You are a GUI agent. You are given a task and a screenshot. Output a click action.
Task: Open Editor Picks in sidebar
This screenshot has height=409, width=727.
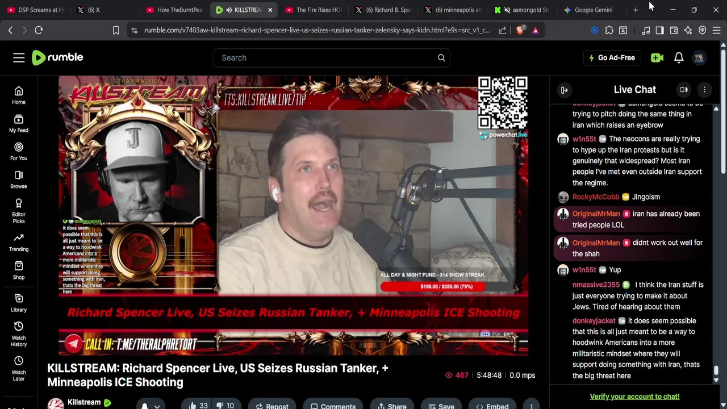point(19,211)
